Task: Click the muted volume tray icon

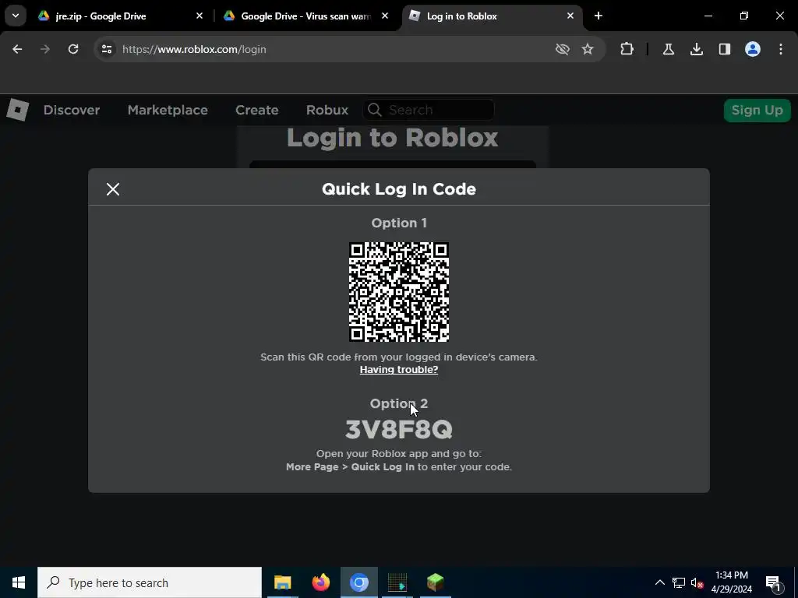Action: tap(697, 582)
